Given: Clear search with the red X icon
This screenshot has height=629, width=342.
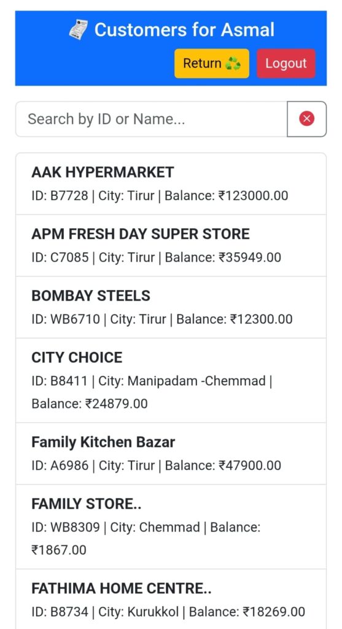Looking at the screenshot, I should click(307, 119).
